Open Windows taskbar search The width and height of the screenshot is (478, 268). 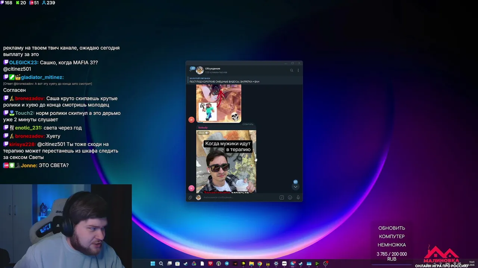click(x=161, y=264)
